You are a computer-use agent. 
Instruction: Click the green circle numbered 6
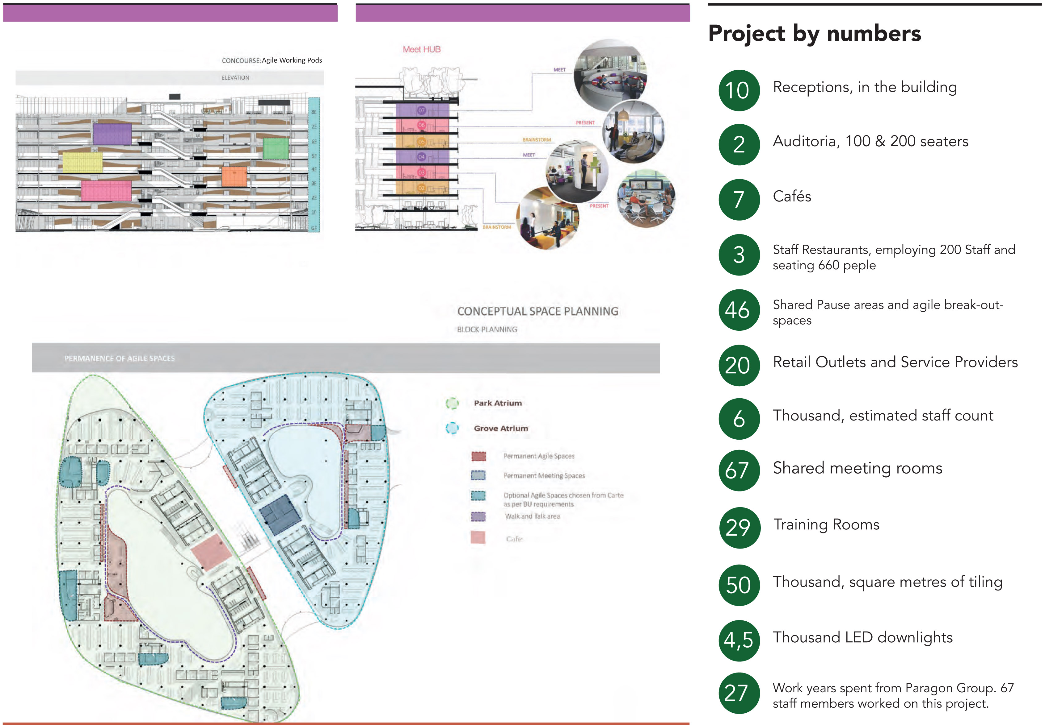click(739, 419)
